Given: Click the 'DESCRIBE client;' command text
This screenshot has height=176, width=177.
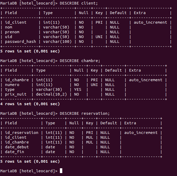Looking at the screenshot, I should pyautogui.click(x=79, y=3).
